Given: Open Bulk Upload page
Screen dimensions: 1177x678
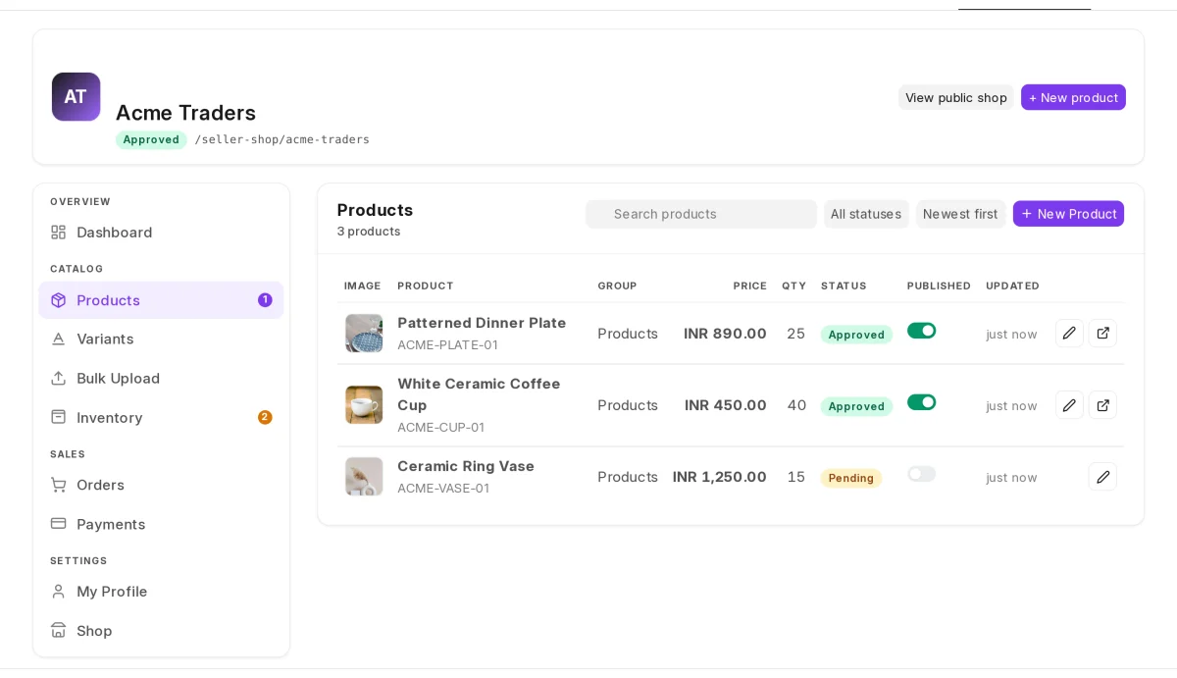Looking at the screenshot, I should pos(161,378).
